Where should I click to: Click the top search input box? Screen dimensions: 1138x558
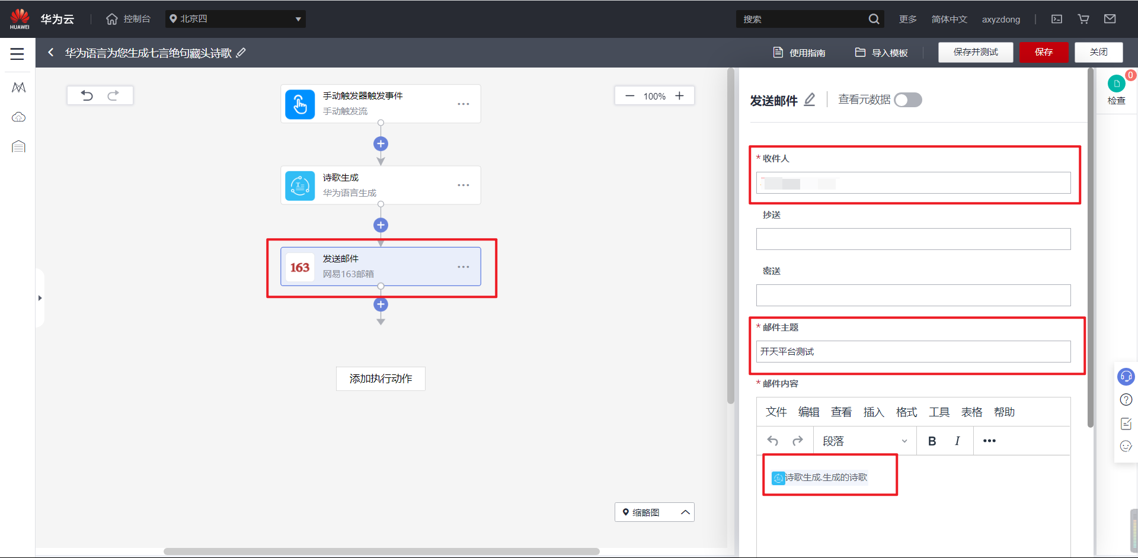(803, 19)
